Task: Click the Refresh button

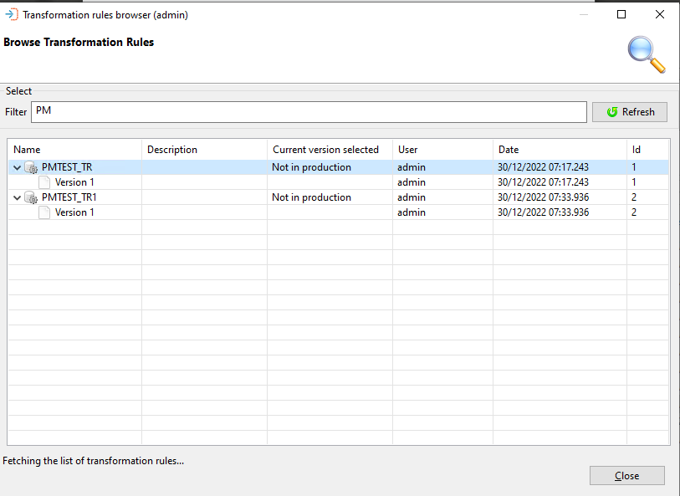Action: [x=629, y=112]
